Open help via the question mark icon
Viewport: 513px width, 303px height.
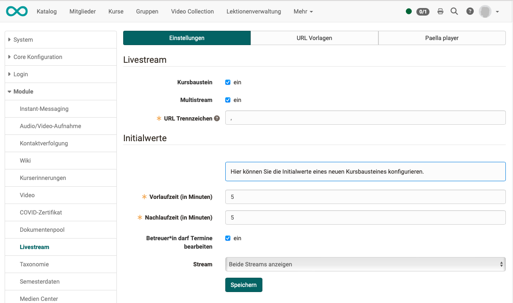pos(470,11)
